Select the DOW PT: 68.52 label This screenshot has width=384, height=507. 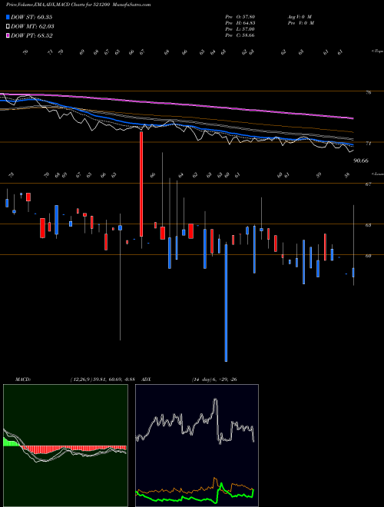[x=31, y=35]
